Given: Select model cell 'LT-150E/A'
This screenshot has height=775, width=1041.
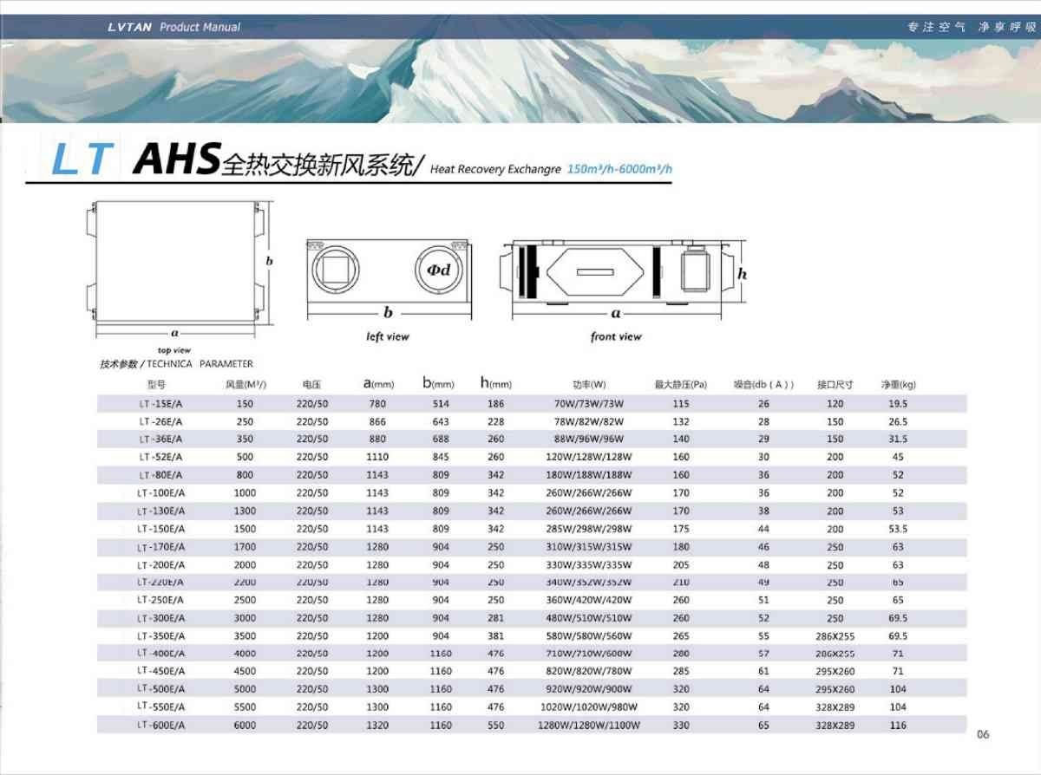Looking at the screenshot, I should pos(160,529).
